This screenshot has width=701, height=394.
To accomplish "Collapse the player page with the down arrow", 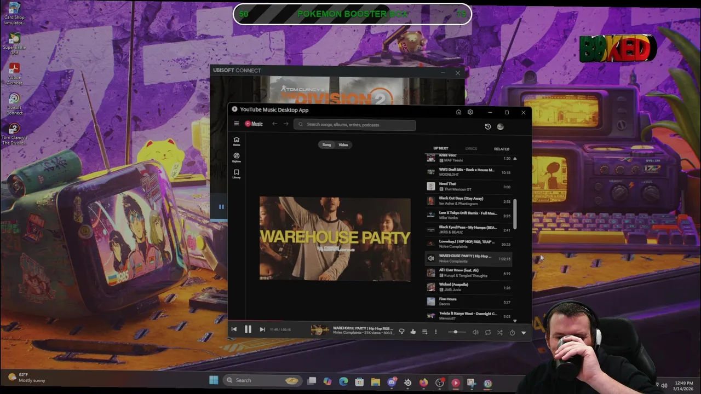I will pyautogui.click(x=524, y=332).
